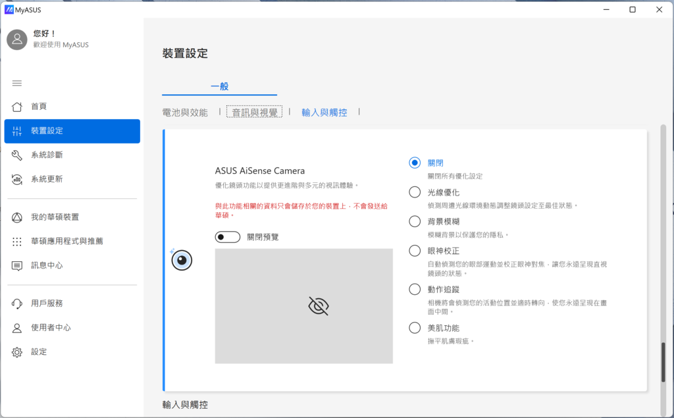This screenshot has width=674, height=418.
Task: Select the 背景模糊 radio option
Action: pyautogui.click(x=415, y=221)
